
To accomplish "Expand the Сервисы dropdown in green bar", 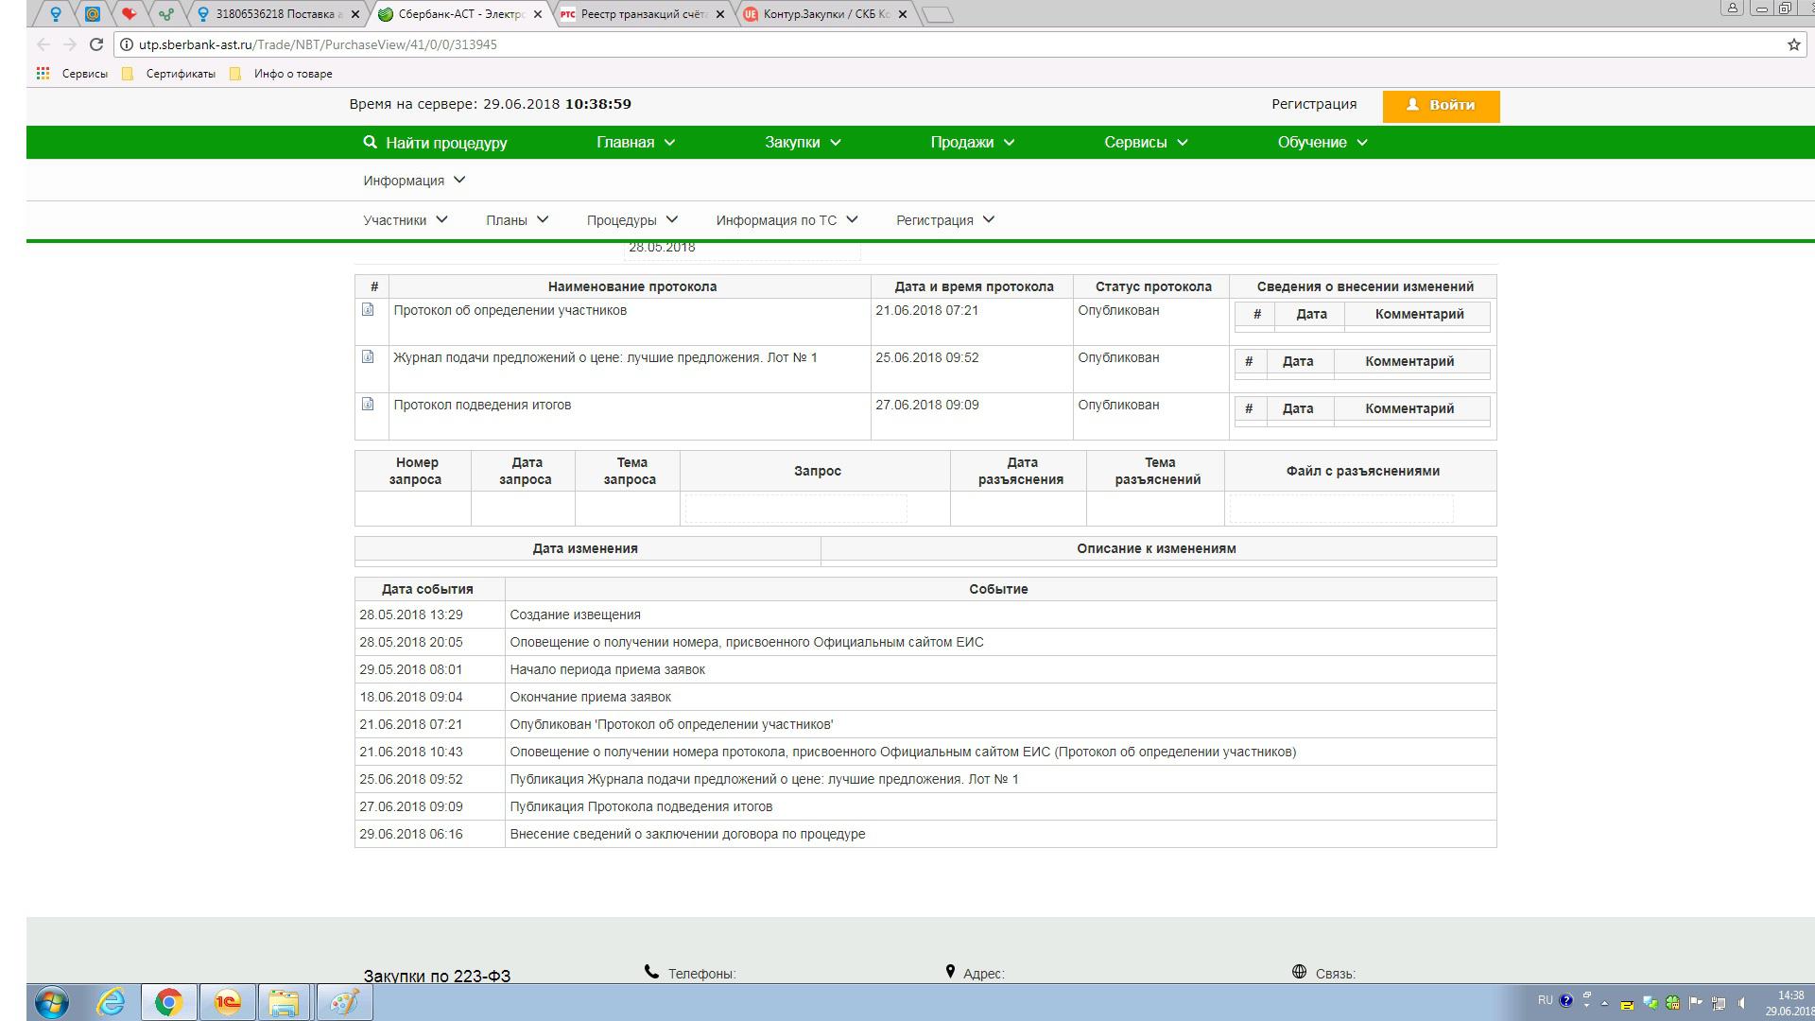I will point(1146,142).
